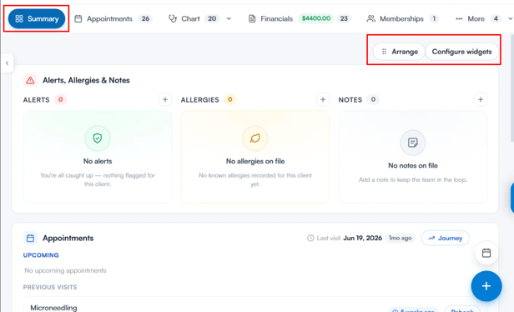Click the No notes document icon
Screen dimensions: 514x312
413,143
